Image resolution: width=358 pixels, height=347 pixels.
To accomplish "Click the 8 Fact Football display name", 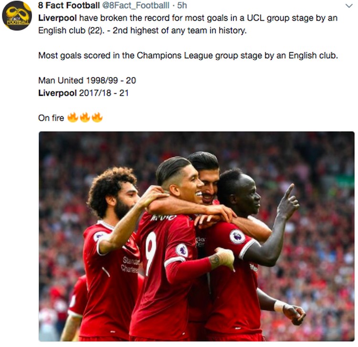I will click(69, 5).
